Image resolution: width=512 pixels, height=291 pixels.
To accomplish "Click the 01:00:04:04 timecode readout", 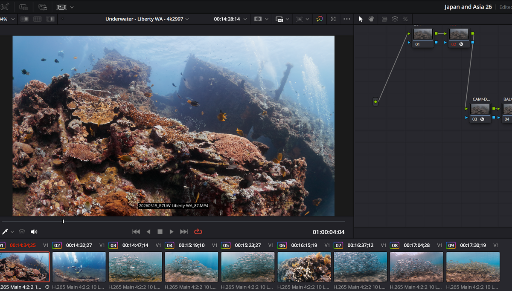I will 329,232.
